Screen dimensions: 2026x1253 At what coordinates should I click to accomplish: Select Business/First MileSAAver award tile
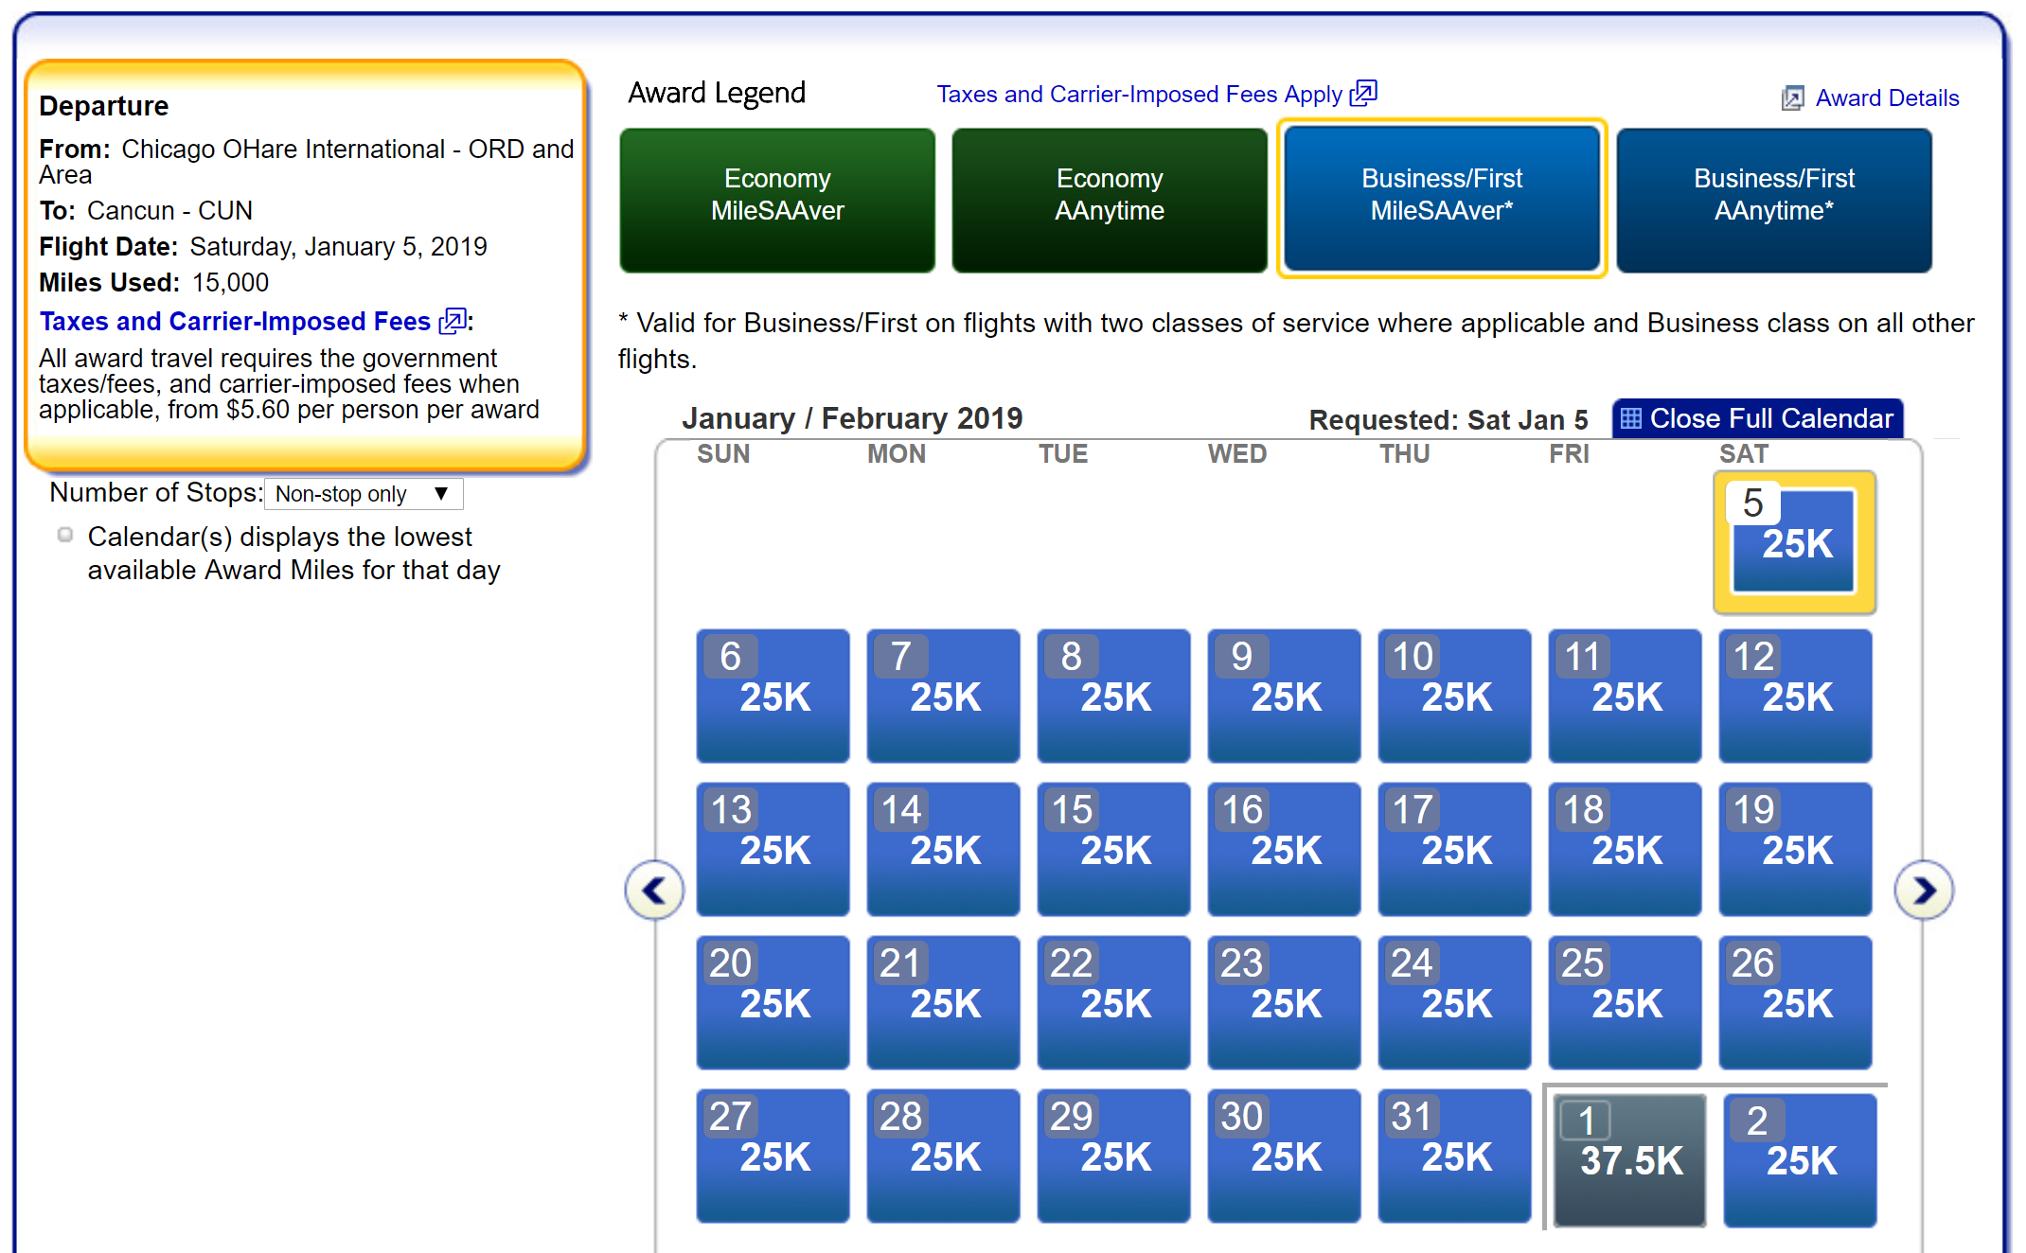click(1441, 199)
